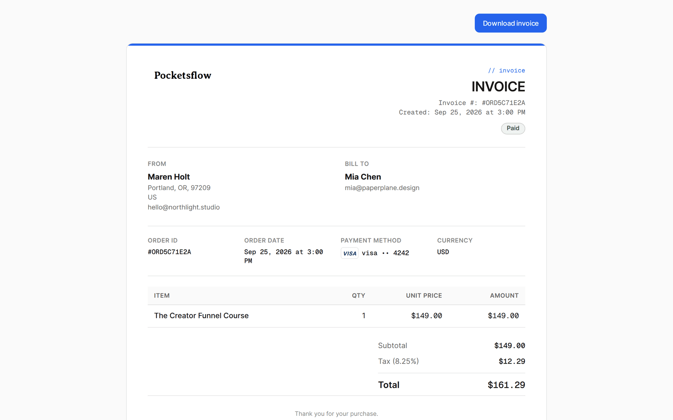The image size is (673, 420).
Task: Click the Order Date value
Action: 284,256
